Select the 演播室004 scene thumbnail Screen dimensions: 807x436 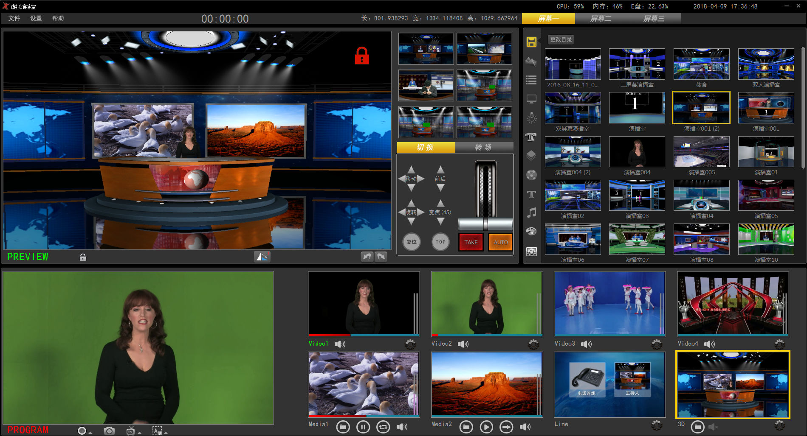(x=637, y=152)
